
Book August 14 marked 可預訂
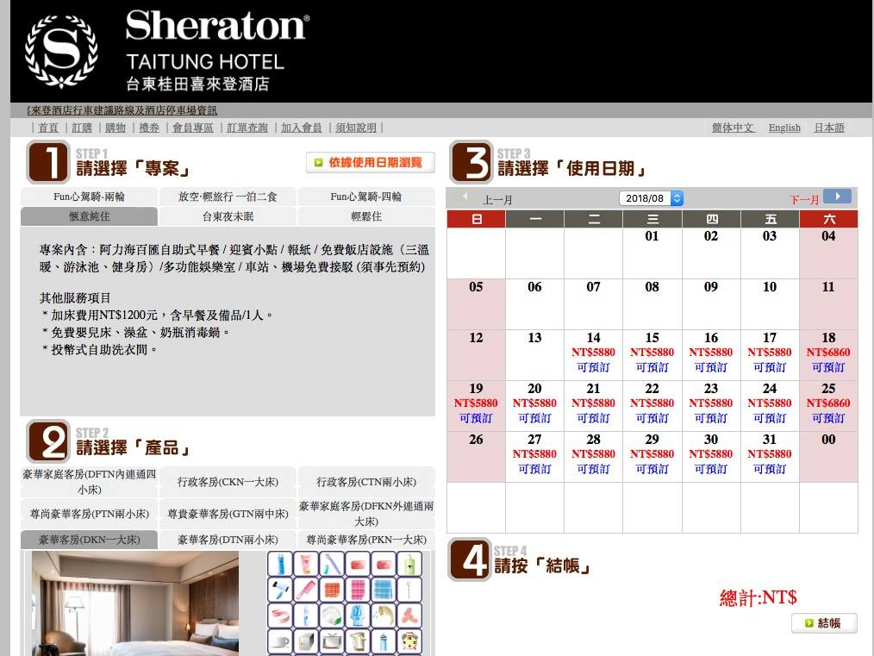coord(593,367)
